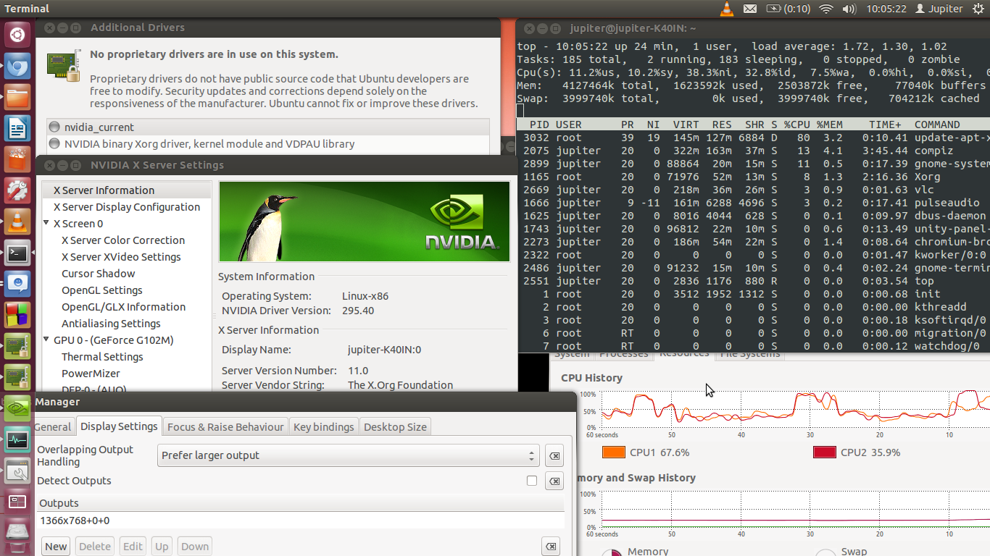The image size is (990, 556).
Task: Open the Empathy chat launcher icon
Action: coord(17,285)
